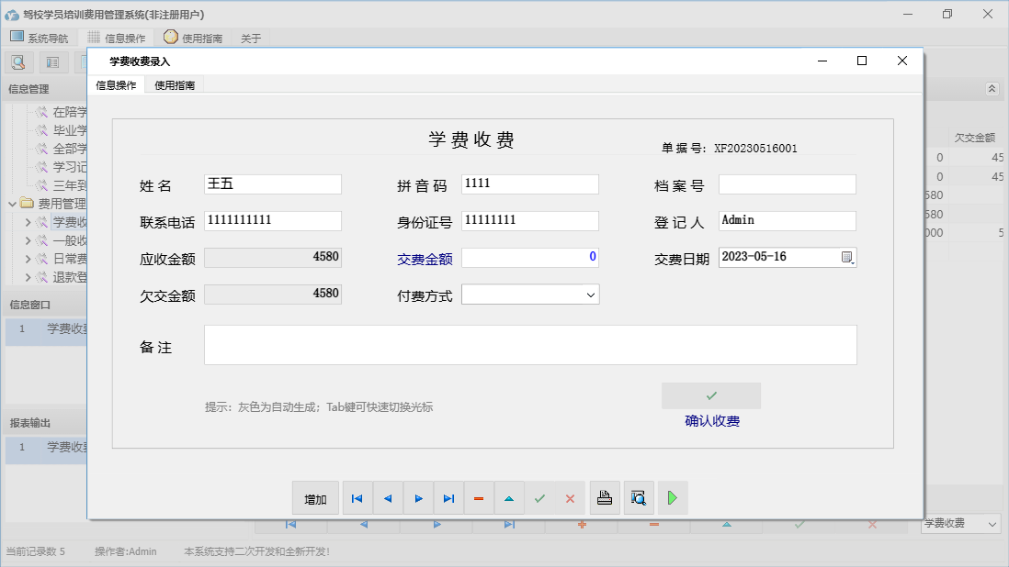This screenshot has width=1009, height=567.
Task: Jump to last record in dialog toolbar
Action: [448, 498]
